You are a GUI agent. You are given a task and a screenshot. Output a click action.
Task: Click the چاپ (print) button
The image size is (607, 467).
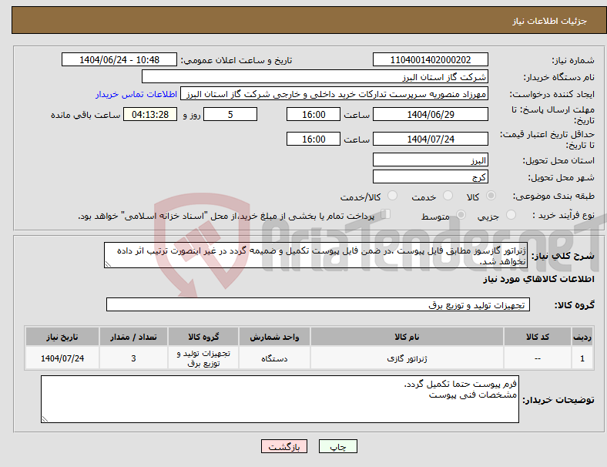(337, 446)
